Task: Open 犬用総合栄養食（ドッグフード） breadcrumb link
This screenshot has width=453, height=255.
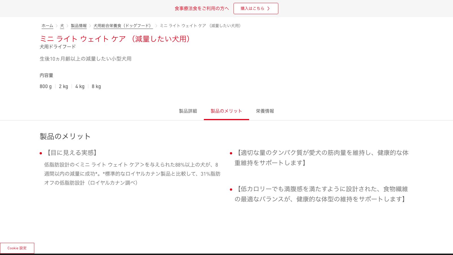Action: 123,26
